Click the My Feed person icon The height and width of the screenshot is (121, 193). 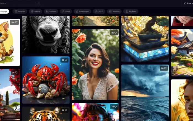click(127, 12)
